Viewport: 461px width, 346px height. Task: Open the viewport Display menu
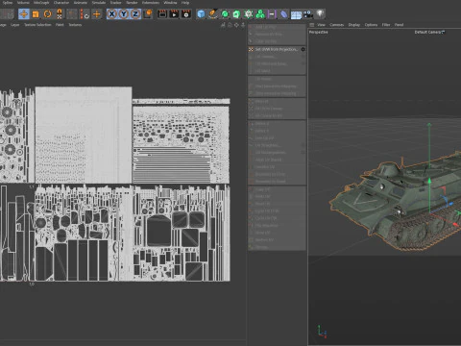tap(354, 25)
